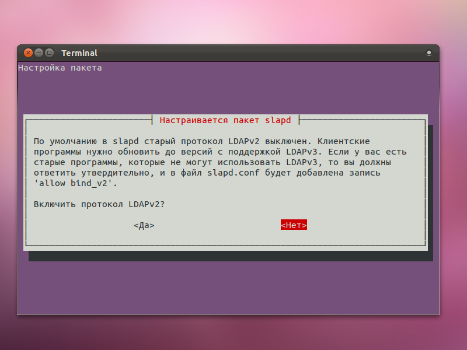Click the 'Настройка пакета' header text
This screenshot has width=467, height=350.
(60, 68)
